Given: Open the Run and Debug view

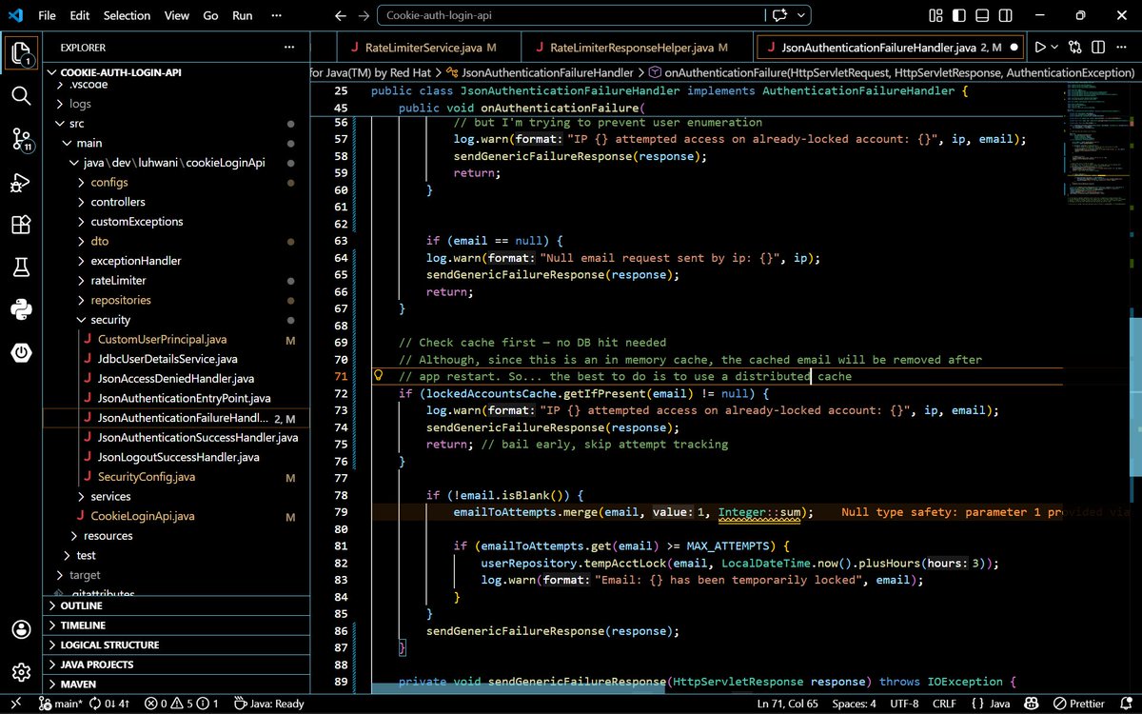Looking at the screenshot, I should (x=21, y=183).
